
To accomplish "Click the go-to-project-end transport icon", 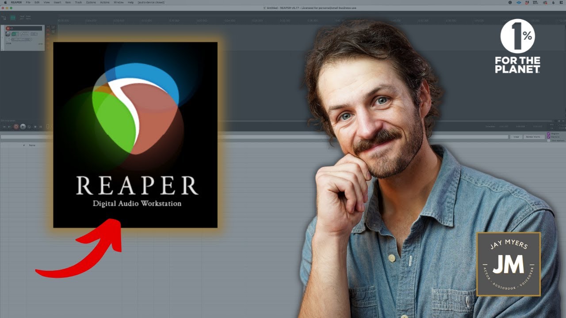I will click(x=9, y=127).
